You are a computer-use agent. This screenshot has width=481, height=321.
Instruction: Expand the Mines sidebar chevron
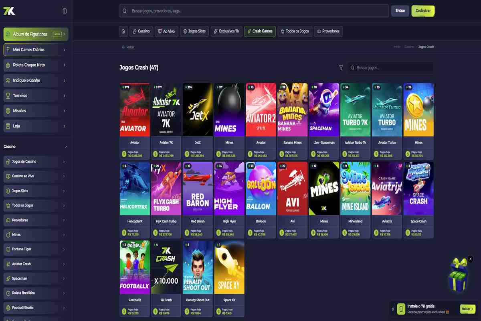tap(64, 235)
